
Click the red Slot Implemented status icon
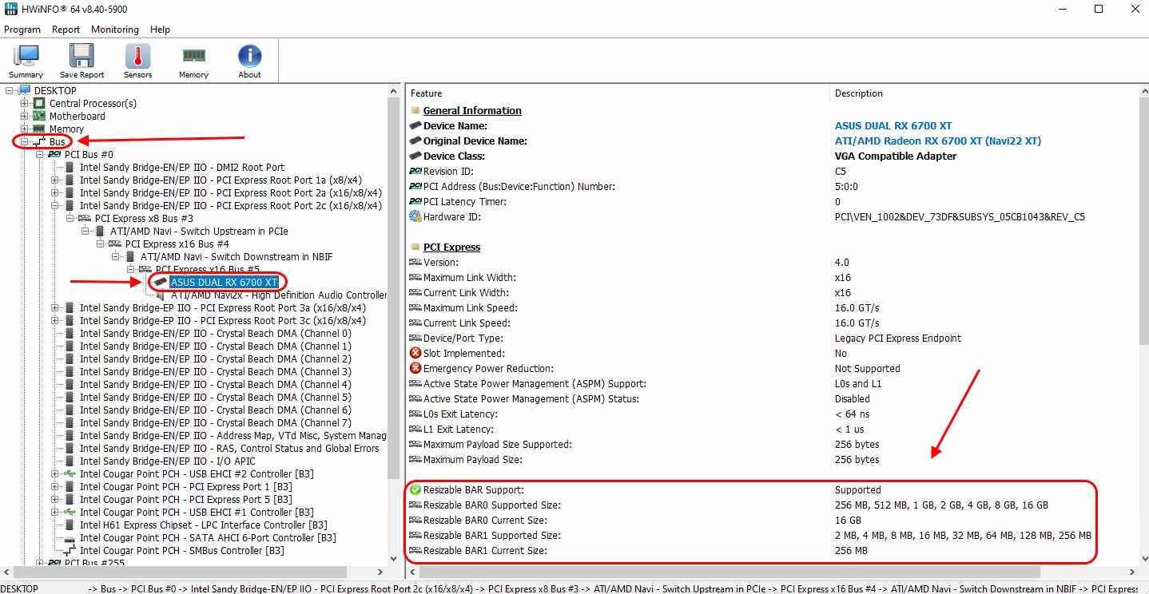[x=415, y=354]
